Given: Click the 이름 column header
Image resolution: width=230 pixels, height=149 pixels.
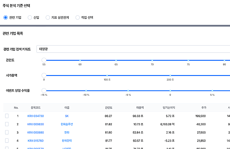Looking at the screenshot, I should pos(67,108).
